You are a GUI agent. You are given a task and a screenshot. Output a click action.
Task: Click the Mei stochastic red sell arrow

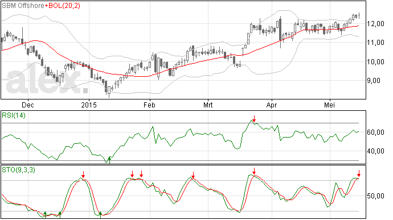[x=359, y=173]
